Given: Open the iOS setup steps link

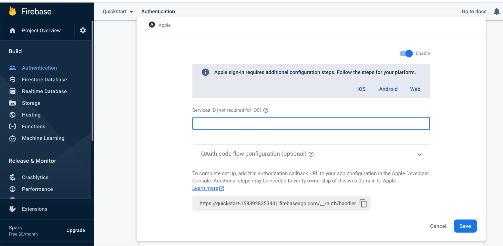Looking at the screenshot, I should pos(361,89).
